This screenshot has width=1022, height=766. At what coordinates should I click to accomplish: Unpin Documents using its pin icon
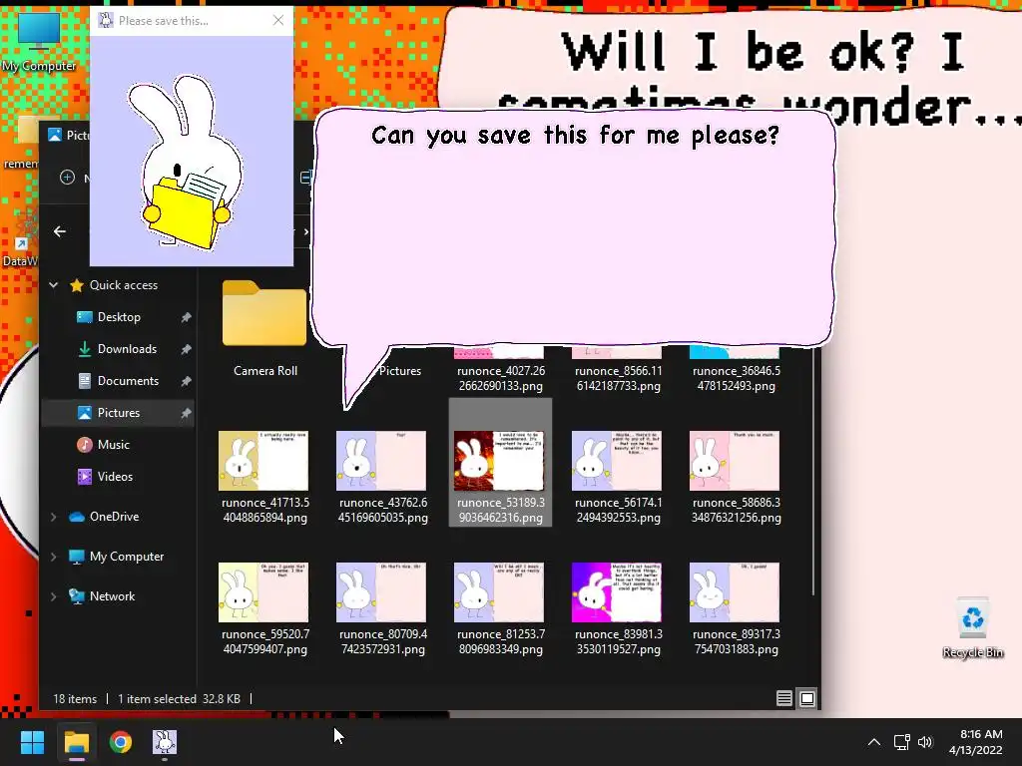click(x=186, y=380)
